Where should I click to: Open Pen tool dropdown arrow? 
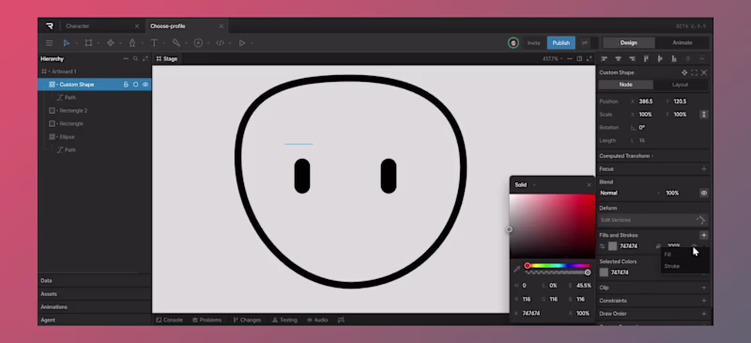(143, 43)
